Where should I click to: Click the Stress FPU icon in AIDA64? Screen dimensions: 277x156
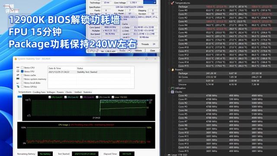(18, 71)
